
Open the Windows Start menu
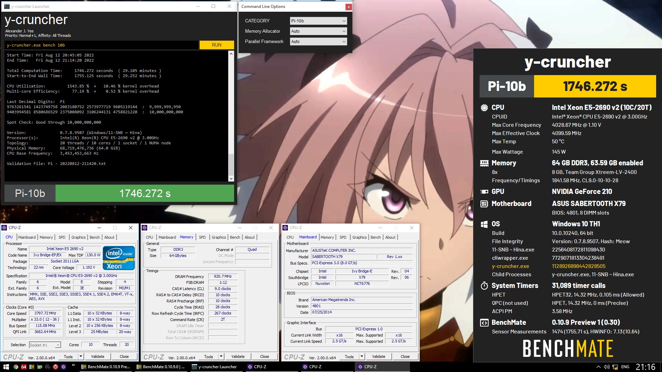[6, 367]
